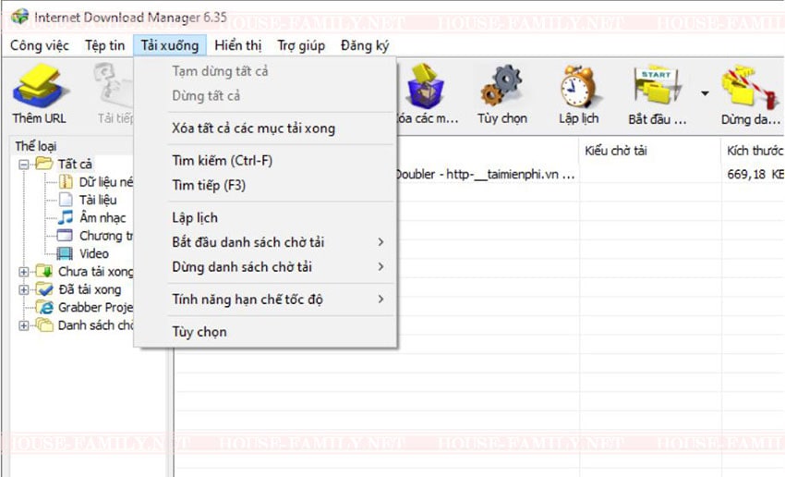
Task: Open the Đăng ký menu
Action: [x=365, y=45]
